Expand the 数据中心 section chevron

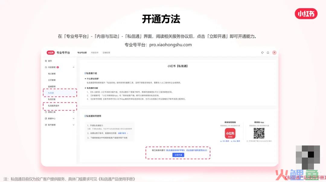click(73, 119)
